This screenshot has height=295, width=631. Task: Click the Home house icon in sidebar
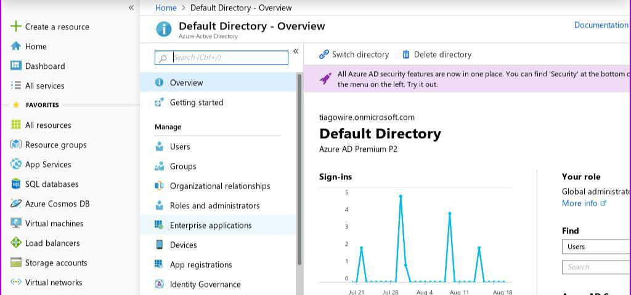pyautogui.click(x=15, y=46)
